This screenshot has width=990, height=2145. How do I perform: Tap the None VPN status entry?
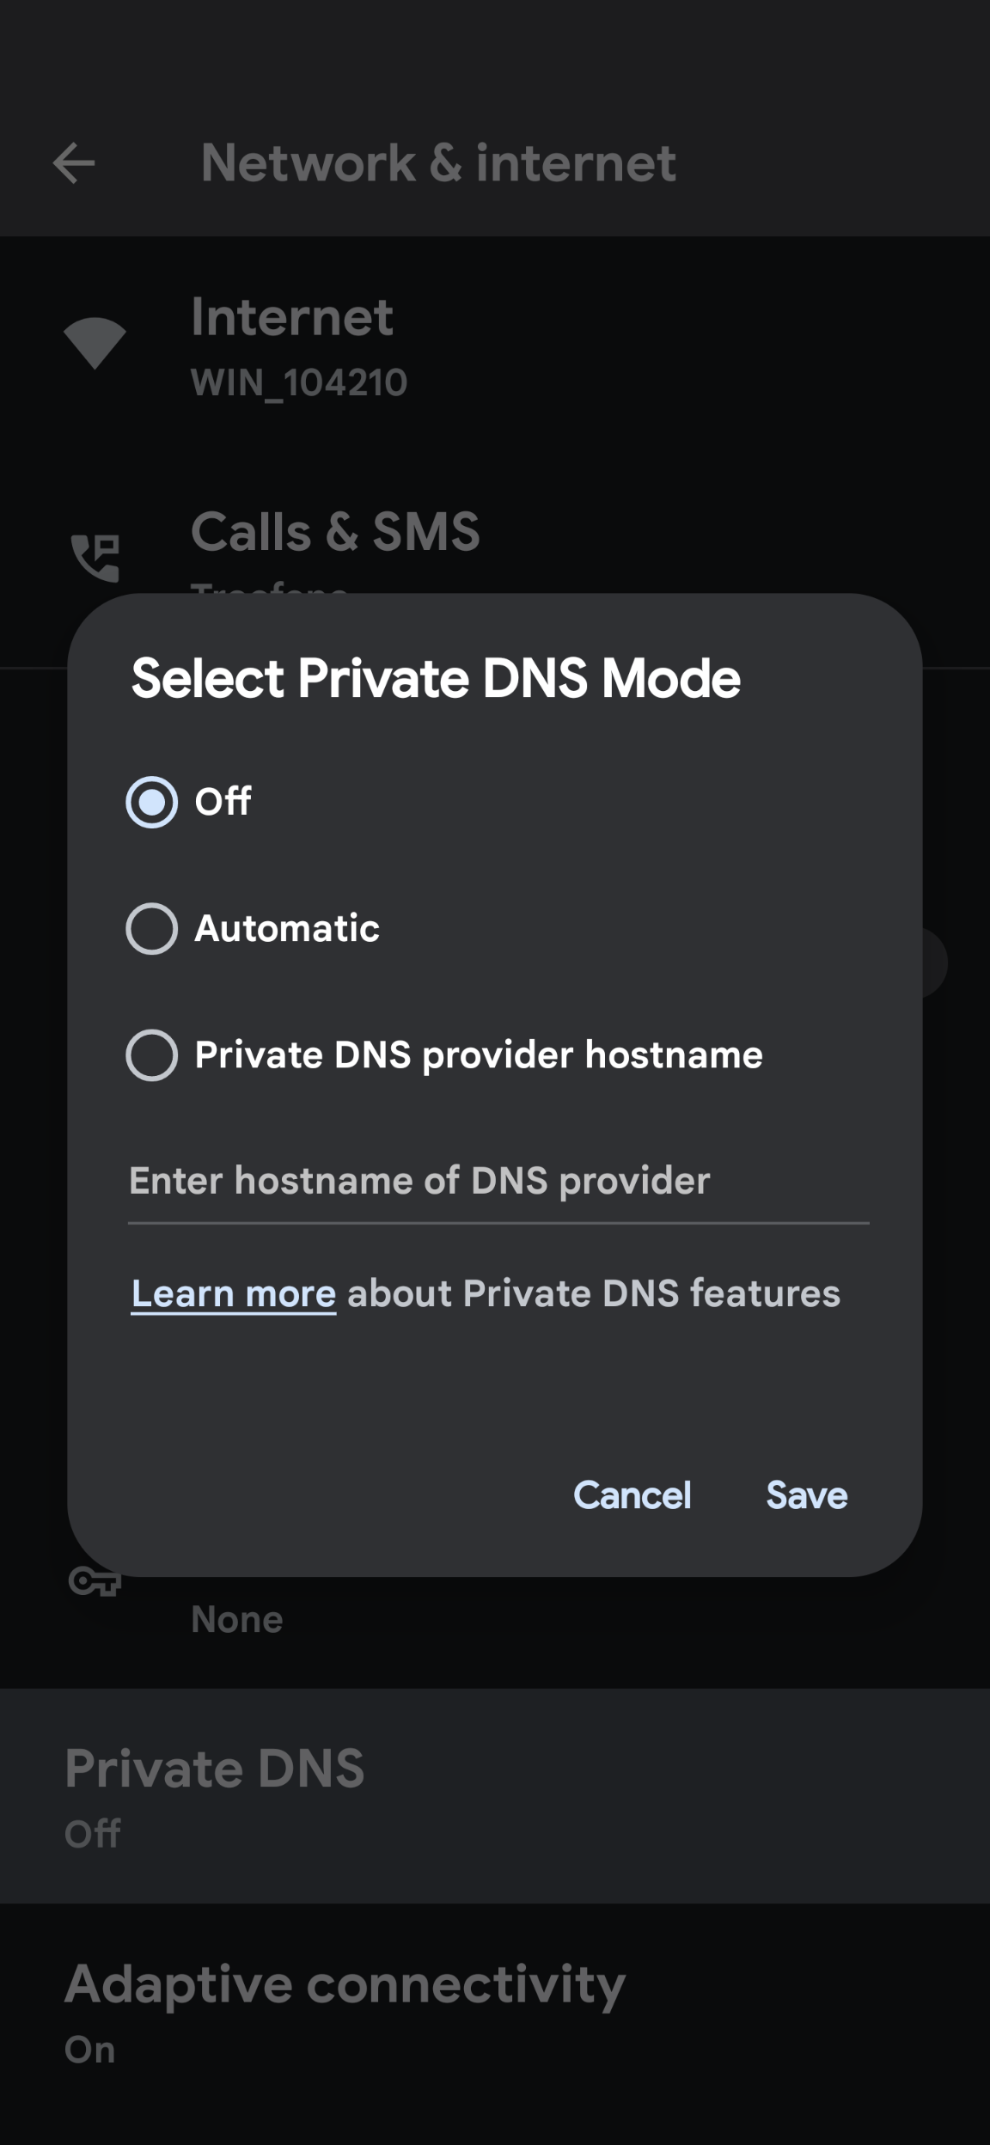(x=237, y=1620)
